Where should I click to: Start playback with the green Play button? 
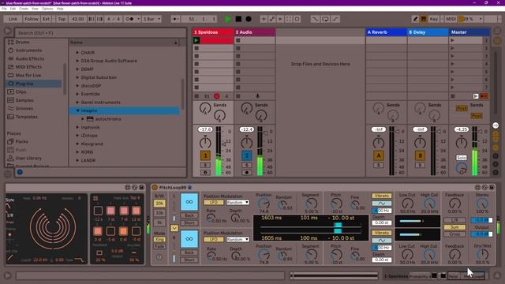(228, 19)
